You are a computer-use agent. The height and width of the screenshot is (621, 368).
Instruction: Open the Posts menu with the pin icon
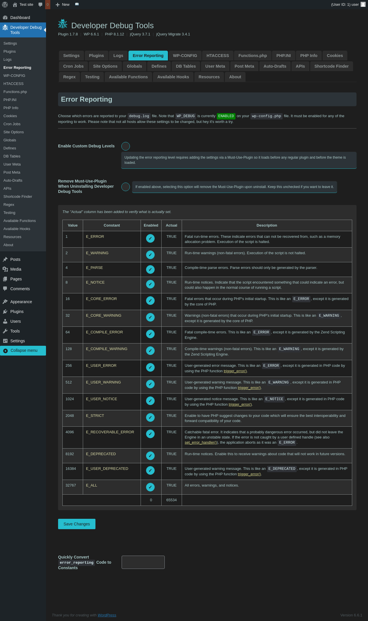click(5, 259)
